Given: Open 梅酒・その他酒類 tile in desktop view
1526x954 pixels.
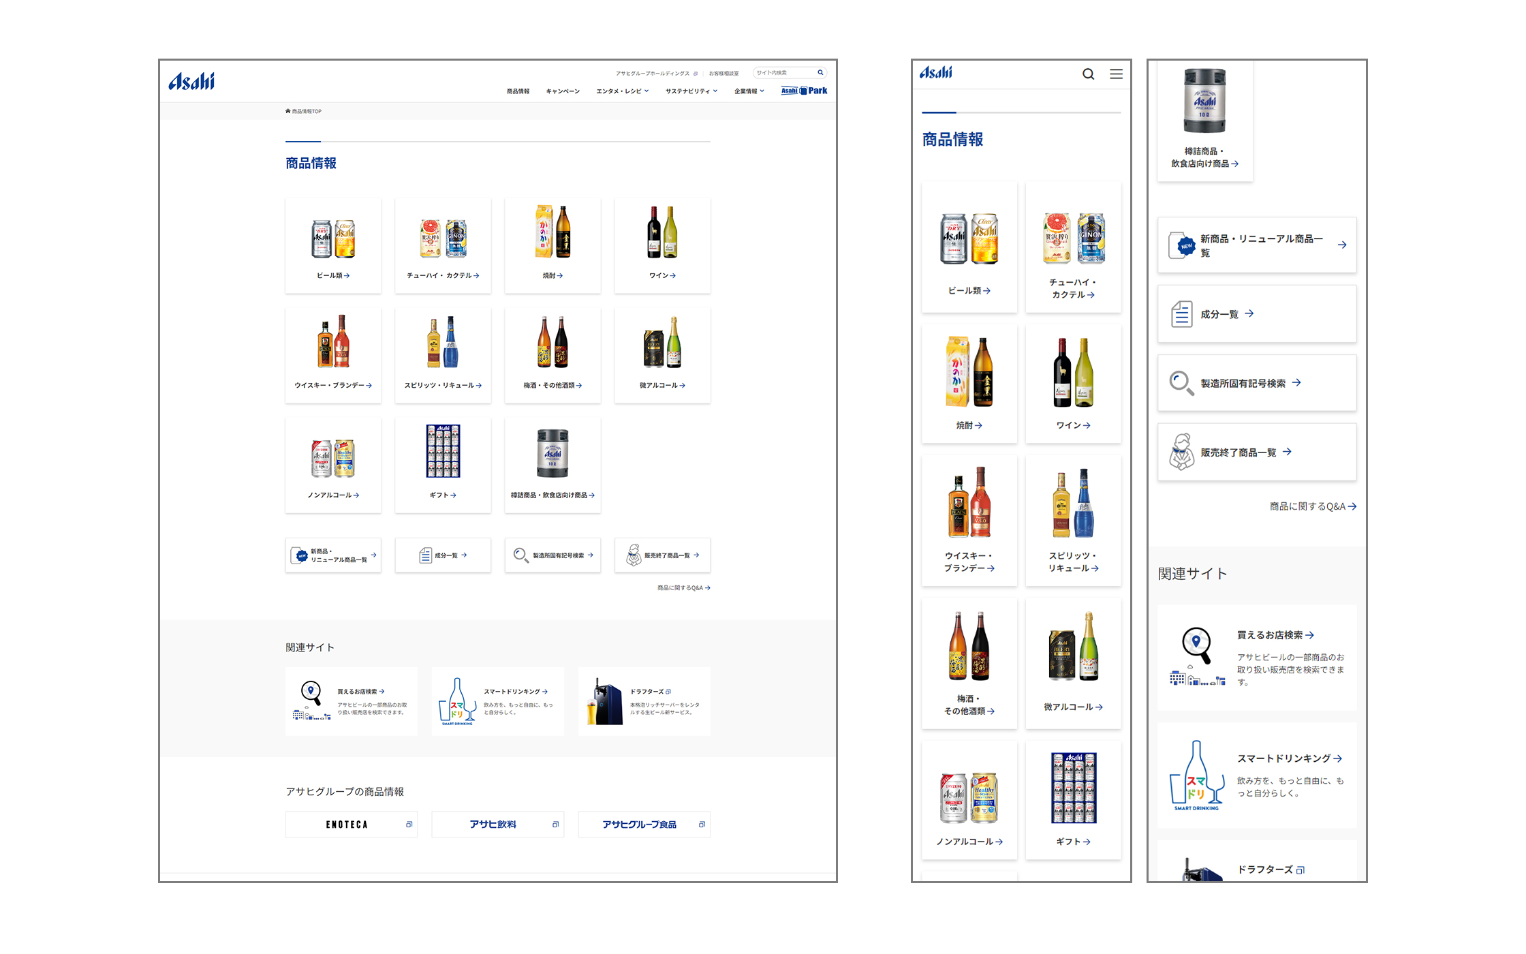Looking at the screenshot, I should tap(552, 356).
